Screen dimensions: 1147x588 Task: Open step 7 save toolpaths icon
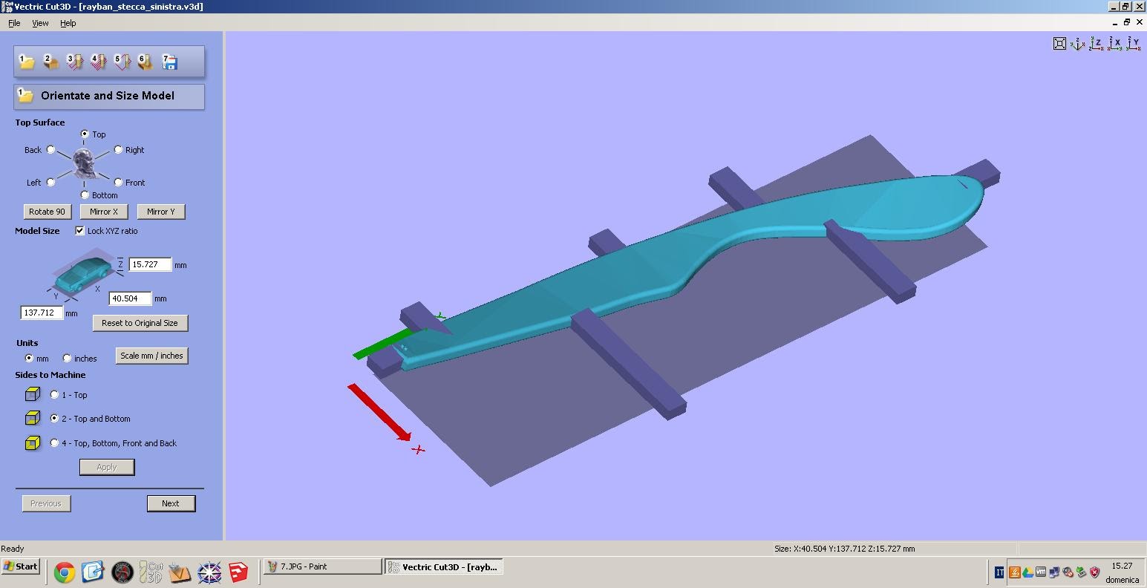point(169,62)
